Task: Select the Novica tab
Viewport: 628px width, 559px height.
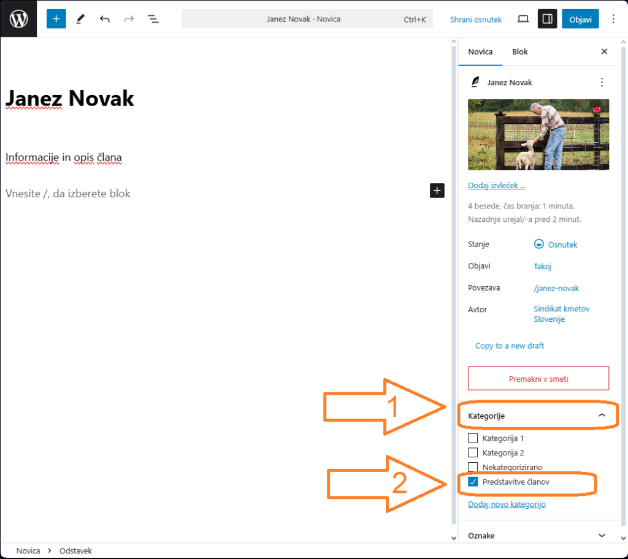Action: click(x=480, y=51)
